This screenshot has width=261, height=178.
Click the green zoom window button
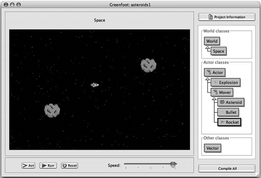point(19,3)
